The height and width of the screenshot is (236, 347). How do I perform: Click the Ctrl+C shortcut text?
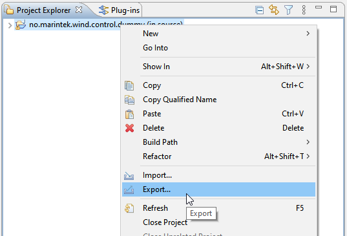click(x=292, y=85)
